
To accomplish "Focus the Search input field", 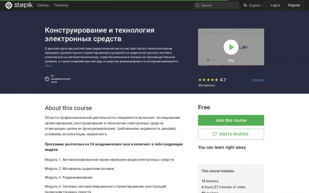I will coord(217,5).
